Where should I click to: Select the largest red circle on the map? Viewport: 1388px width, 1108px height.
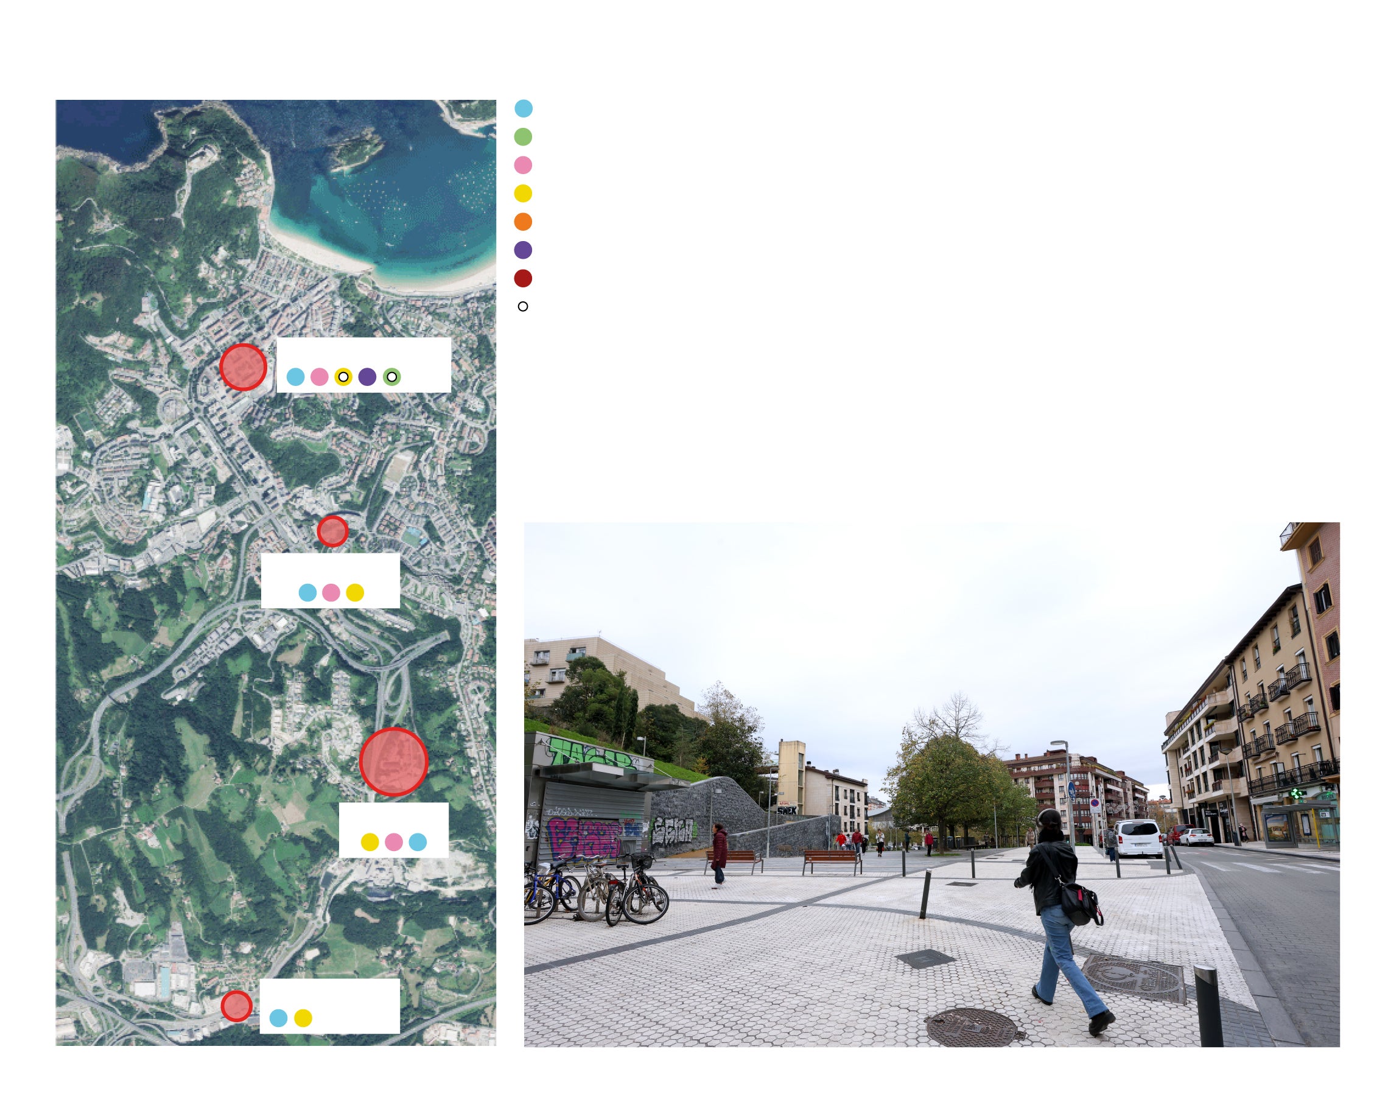(393, 762)
